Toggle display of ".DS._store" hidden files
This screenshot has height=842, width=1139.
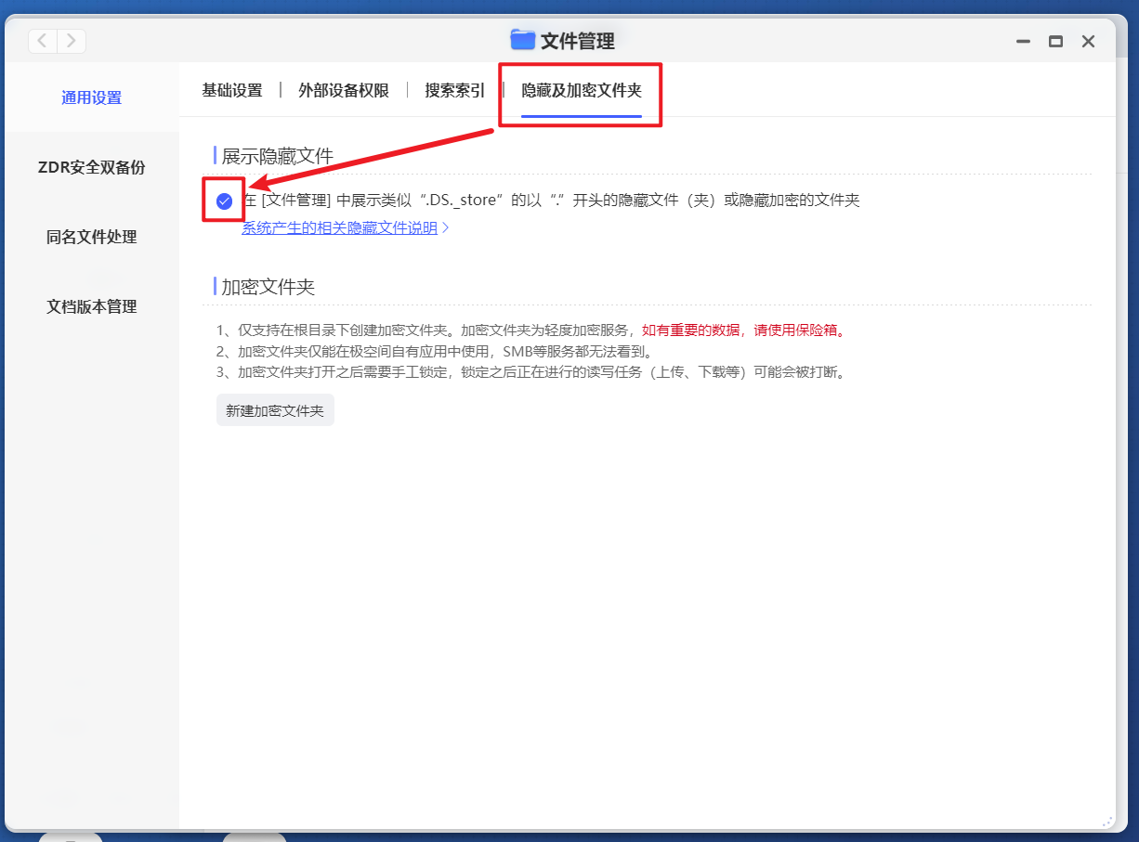(223, 200)
